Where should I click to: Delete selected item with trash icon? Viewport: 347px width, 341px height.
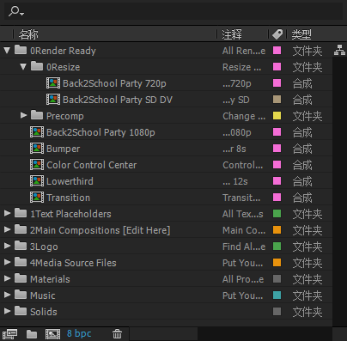click(117, 334)
